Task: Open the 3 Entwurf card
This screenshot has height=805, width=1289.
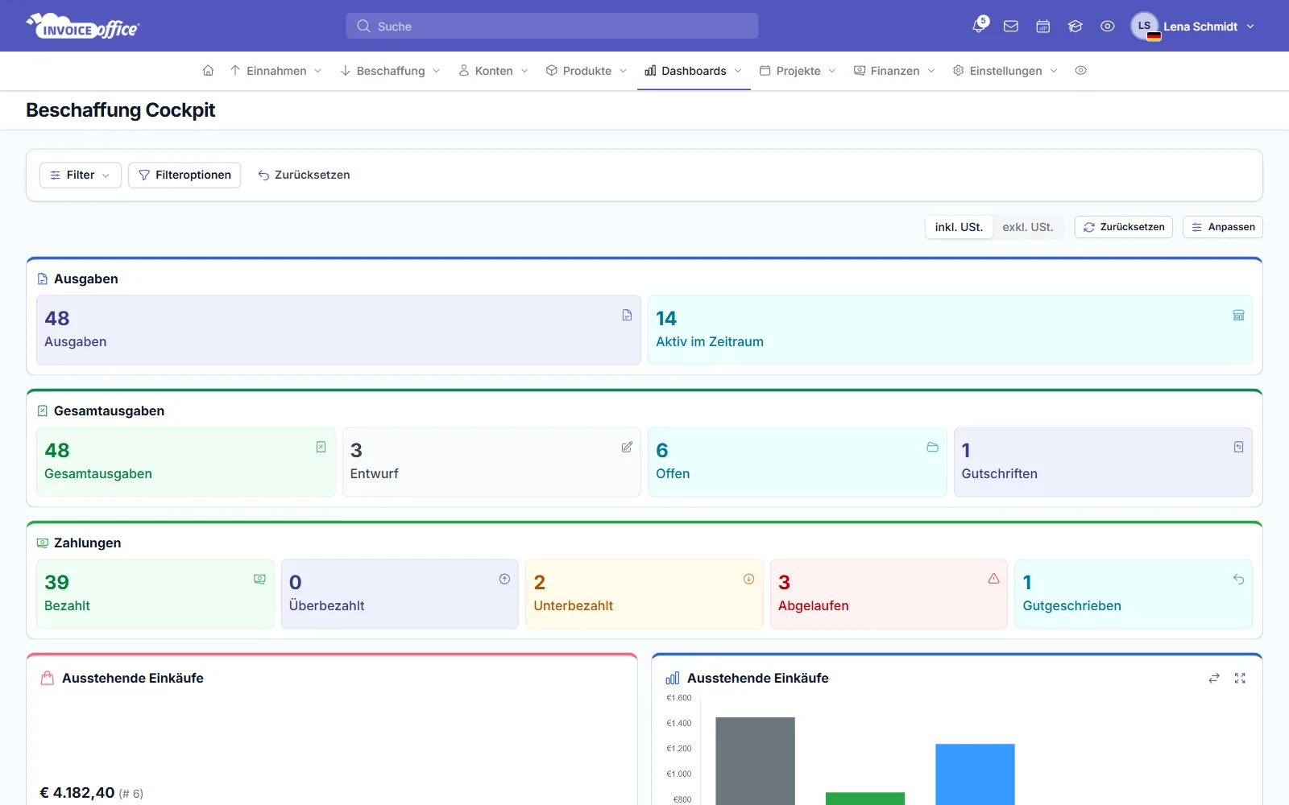Action: tap(491, 462)
